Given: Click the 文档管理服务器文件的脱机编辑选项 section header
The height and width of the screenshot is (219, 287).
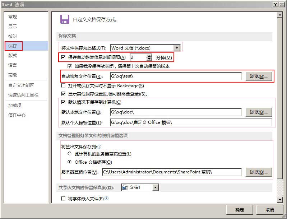Looking at the screenshot, I should 93,136.
